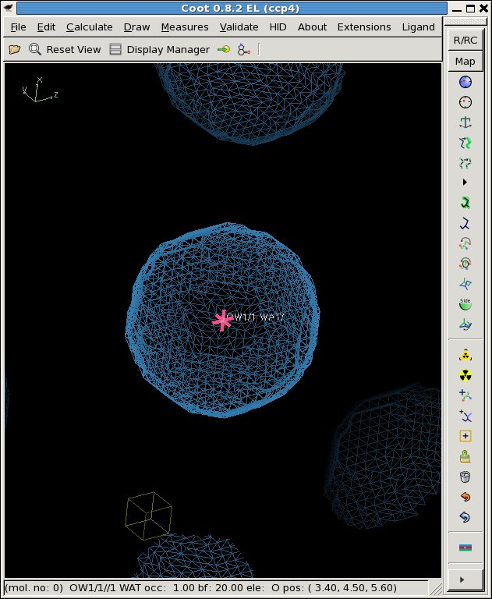
Task: Click the pink water atom in the viewport
Action: coord(223,320)
